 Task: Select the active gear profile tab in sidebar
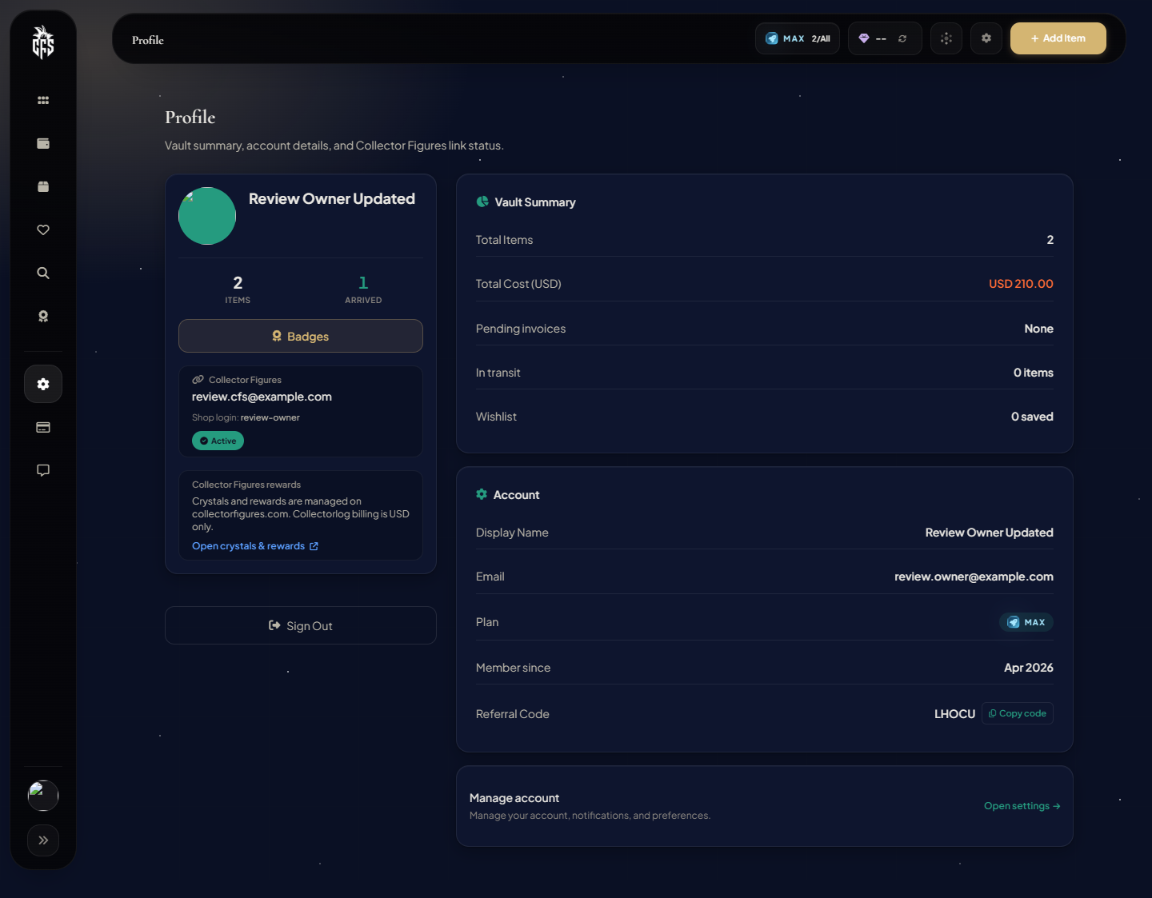[43, 385]
